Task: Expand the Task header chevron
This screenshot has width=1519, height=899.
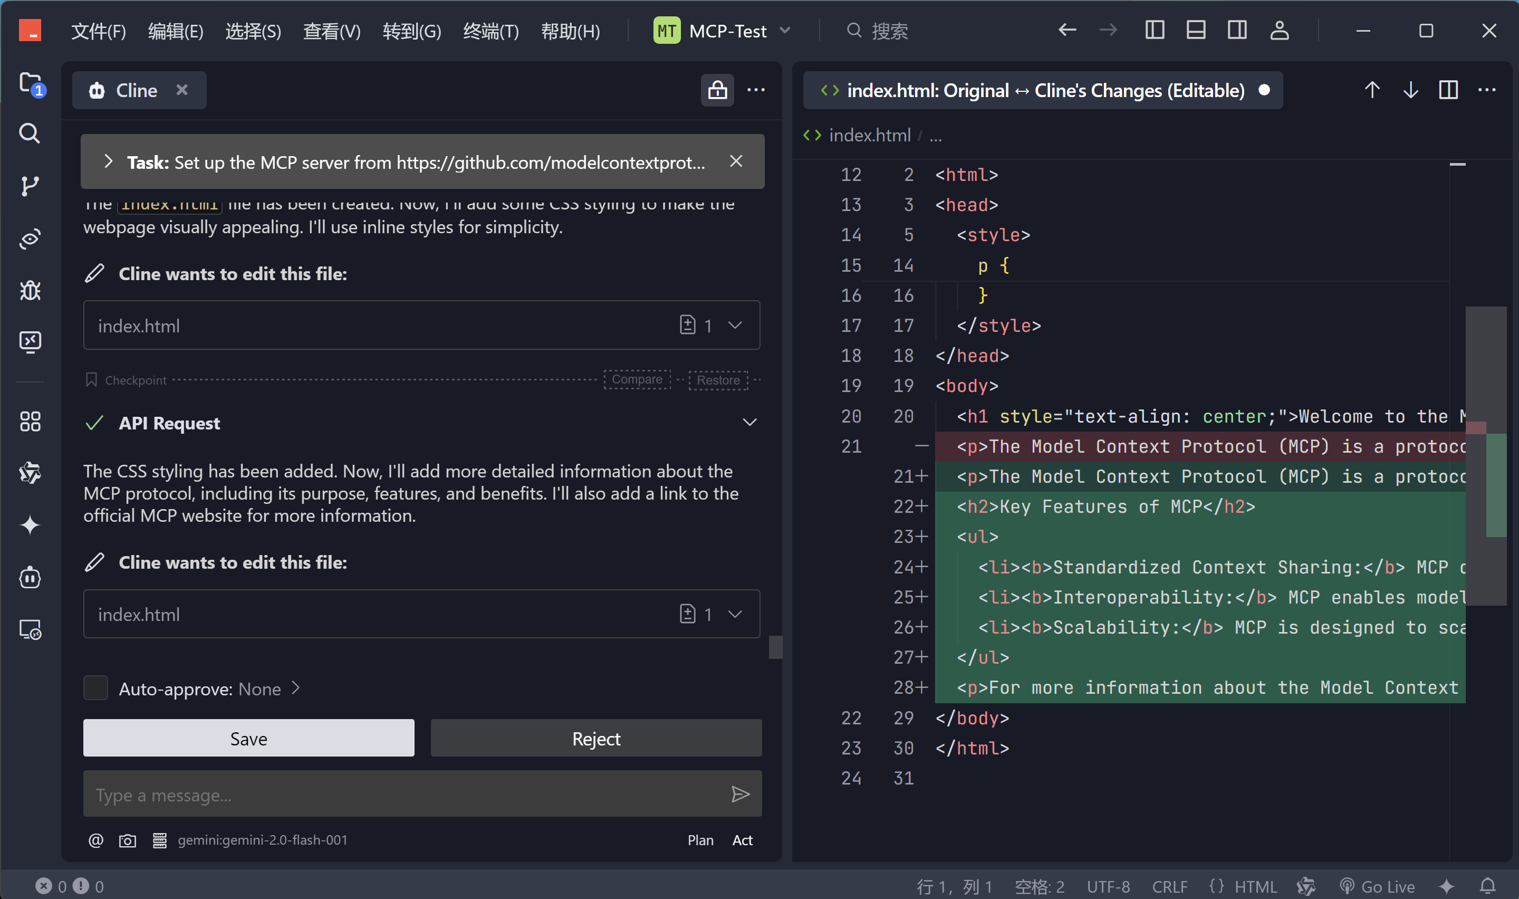Action: coord(108,162)
